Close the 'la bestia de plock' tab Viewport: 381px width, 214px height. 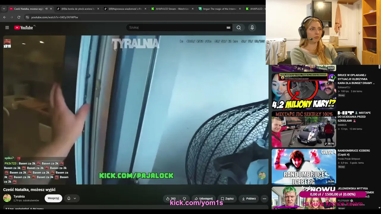pos(98,9)
